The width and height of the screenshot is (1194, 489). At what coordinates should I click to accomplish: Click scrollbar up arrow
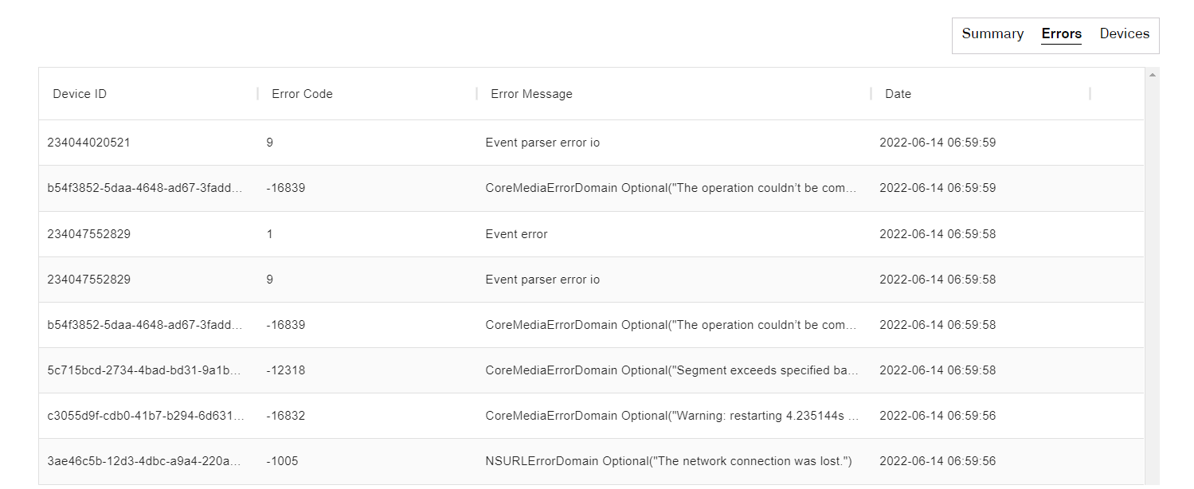1152,76
